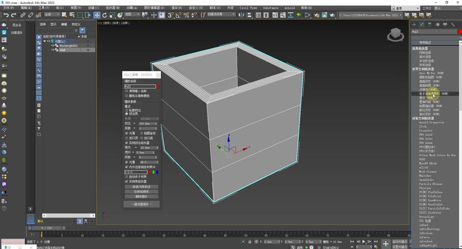Toggle the 内外边缝指定材质ID checkbox
Screen dimensions: 462x249
(127, 167)
